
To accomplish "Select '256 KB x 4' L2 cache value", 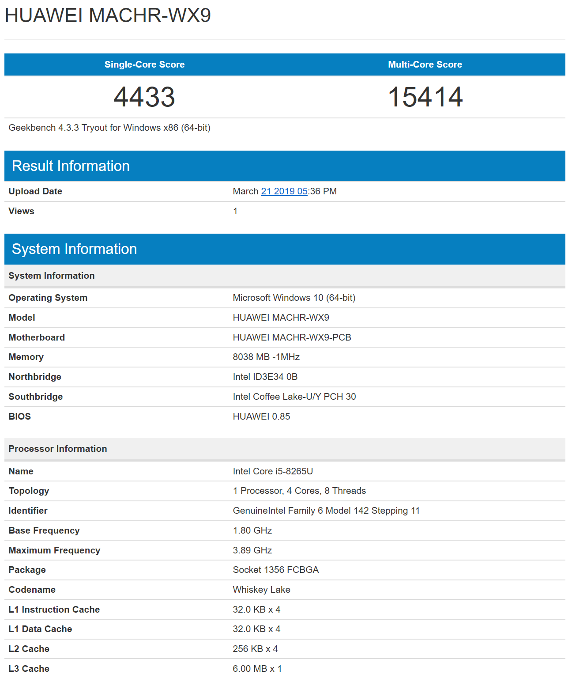I will 256,649.
